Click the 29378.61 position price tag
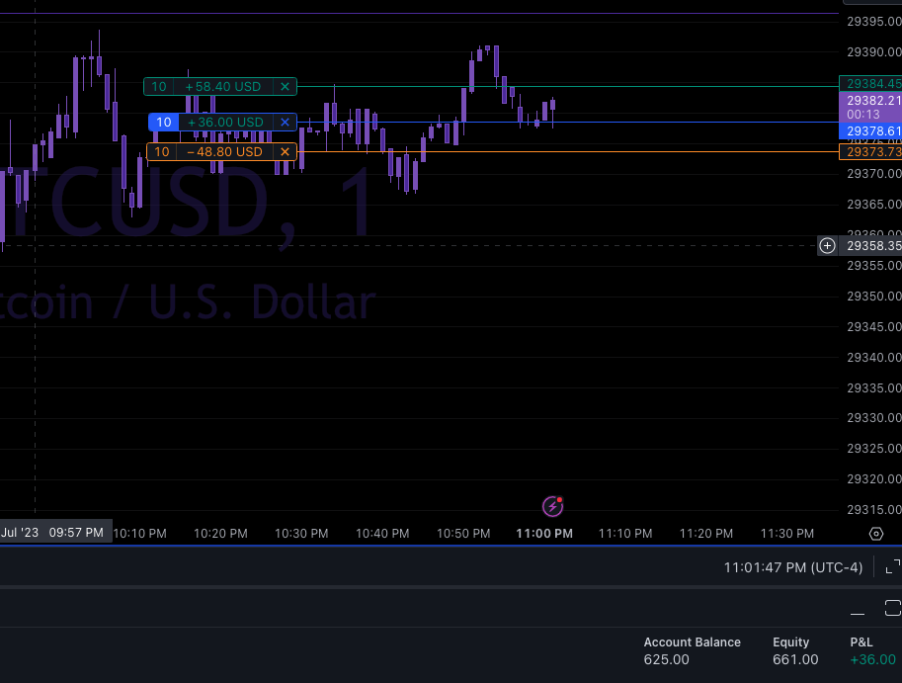Viewport: 902px width, 683px height. coord(871,131)
